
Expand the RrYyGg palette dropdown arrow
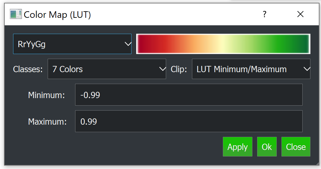pyautogui.click(x=127, y=44)
